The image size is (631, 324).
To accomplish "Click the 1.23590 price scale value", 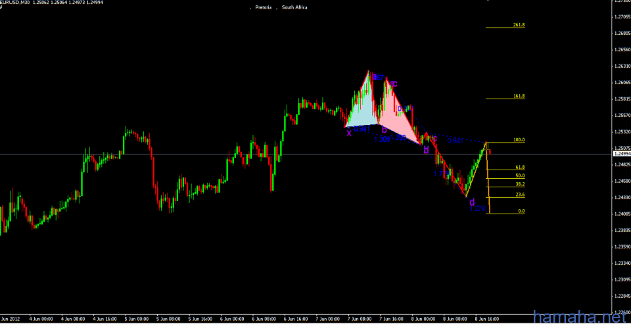I will click(622, 246).
